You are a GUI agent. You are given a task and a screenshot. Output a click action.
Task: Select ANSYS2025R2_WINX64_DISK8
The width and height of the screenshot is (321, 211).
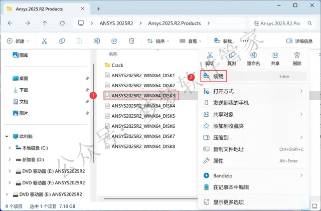(140, 146)
